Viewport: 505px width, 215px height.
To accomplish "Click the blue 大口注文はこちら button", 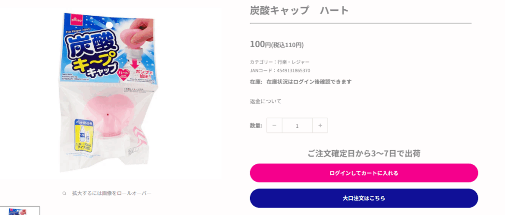I will tap(364, 198).
